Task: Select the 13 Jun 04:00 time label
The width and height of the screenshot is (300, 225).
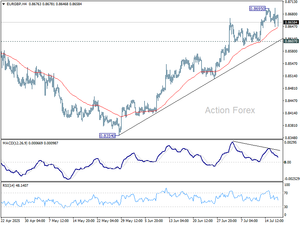Action: tap(181, 221)
